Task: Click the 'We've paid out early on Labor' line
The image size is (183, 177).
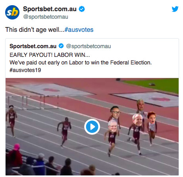Action: coord(81,62)
